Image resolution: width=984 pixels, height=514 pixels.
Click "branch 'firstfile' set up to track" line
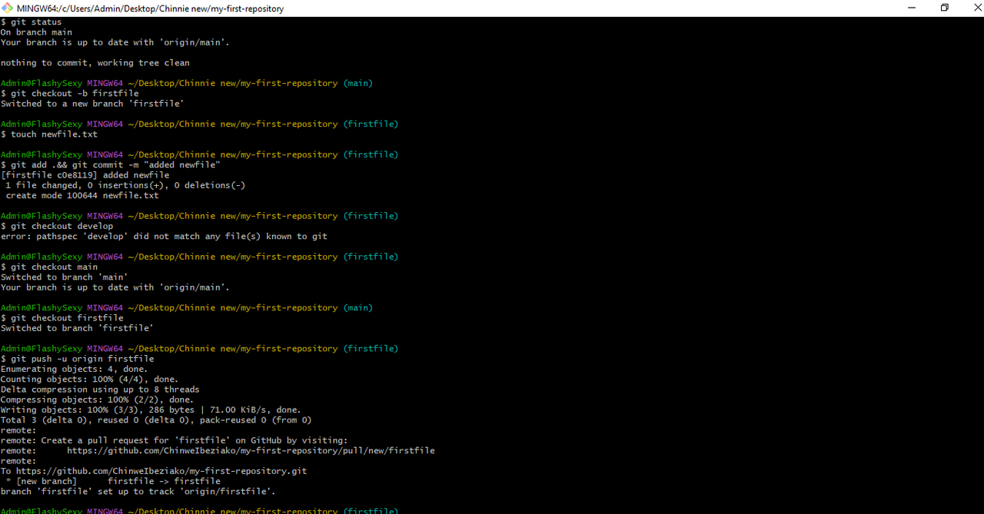point(138,492)
